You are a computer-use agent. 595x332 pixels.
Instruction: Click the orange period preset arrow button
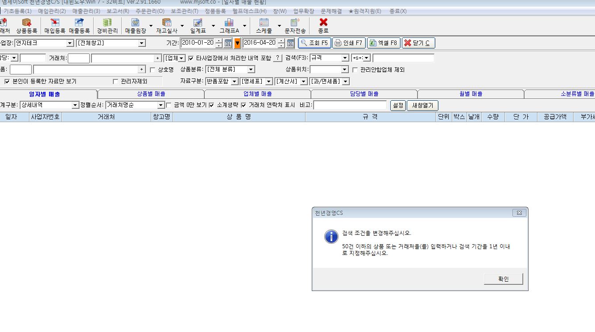click(237, 43)
